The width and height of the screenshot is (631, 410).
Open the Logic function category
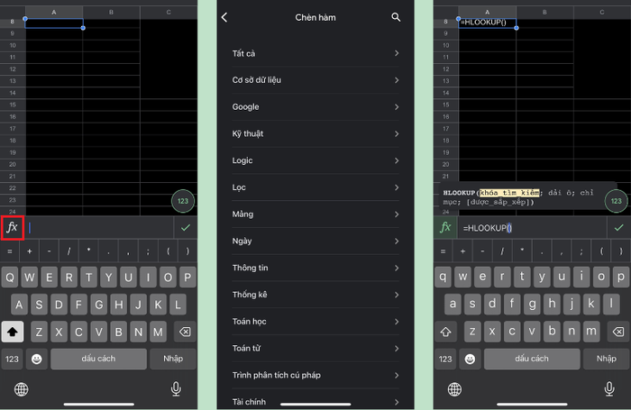(x=315, y=160)
